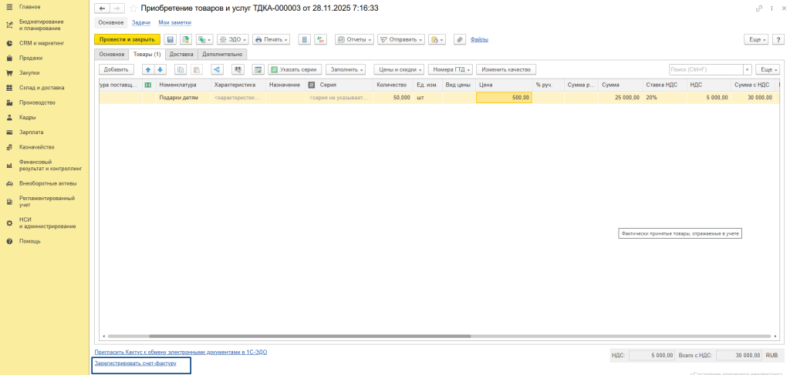Open the Цены и скидки dropdown
Viewport: 790px width, 375px height.
[398, 69]
